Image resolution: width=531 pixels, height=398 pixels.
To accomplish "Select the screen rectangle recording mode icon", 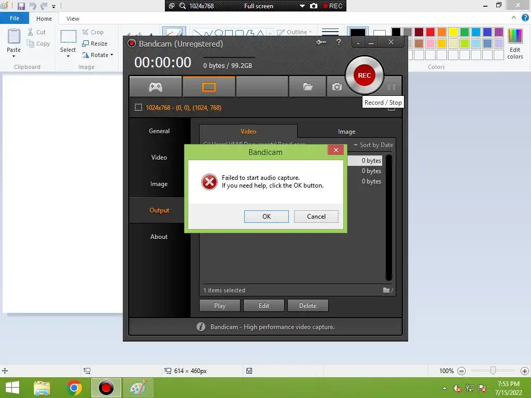I will (x=208, y=87).
